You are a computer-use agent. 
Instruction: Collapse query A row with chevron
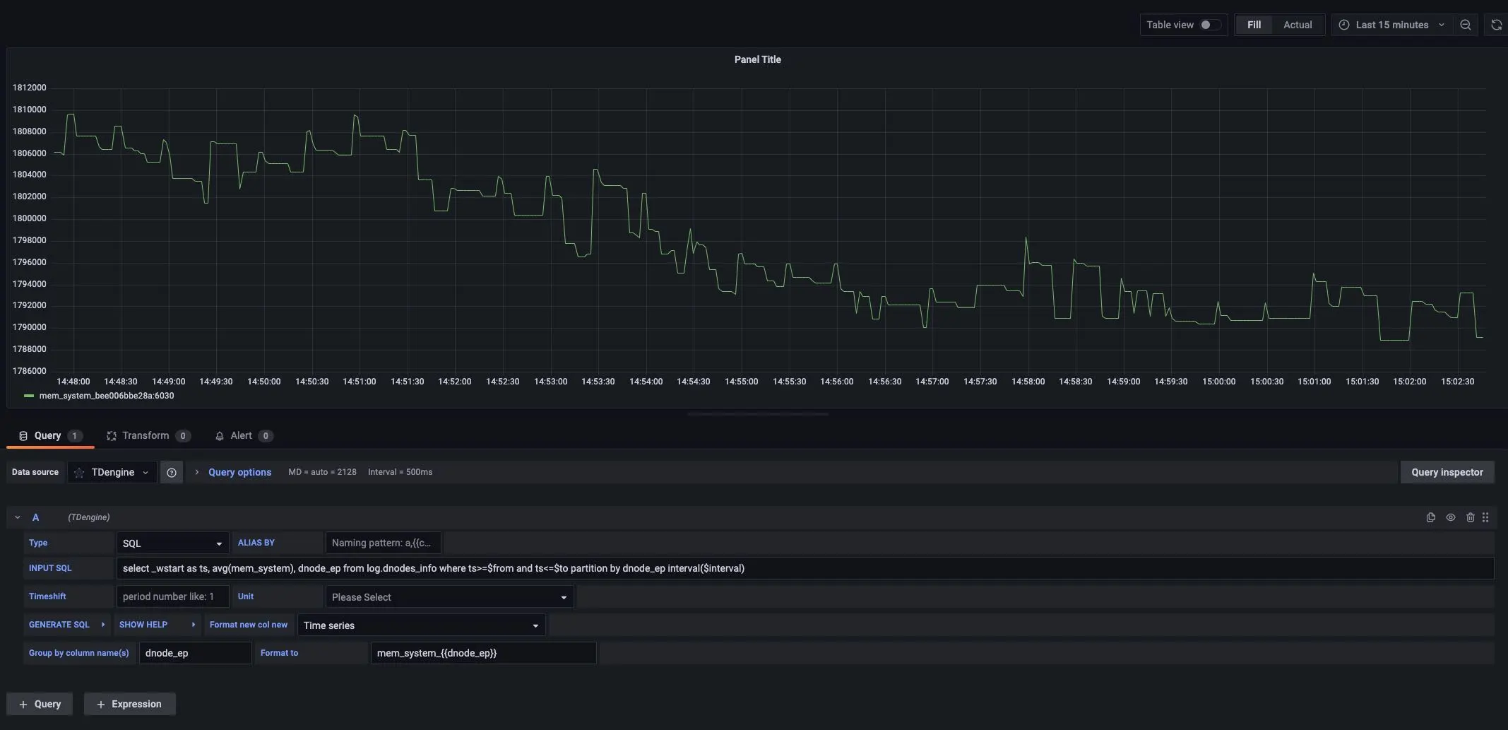[x=18, y=517]
